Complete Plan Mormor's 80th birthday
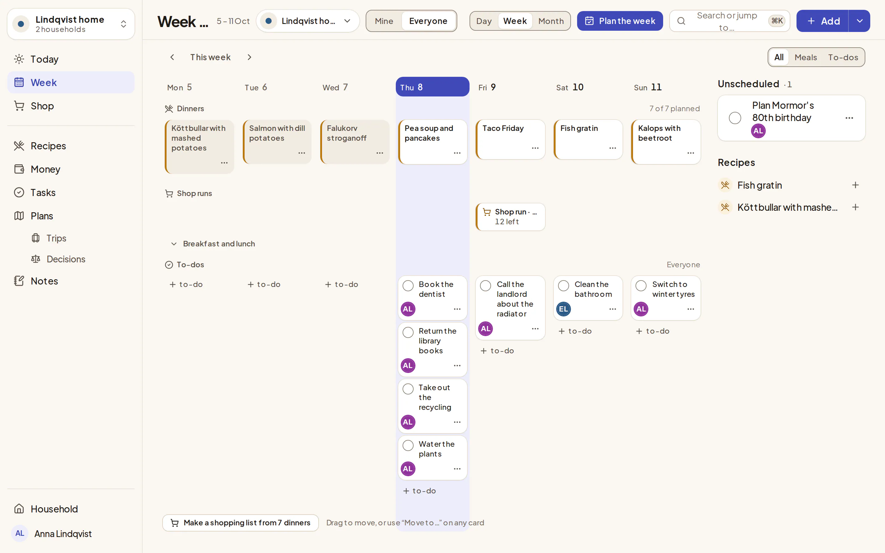The image size is (885, 553). pos(735,118)
